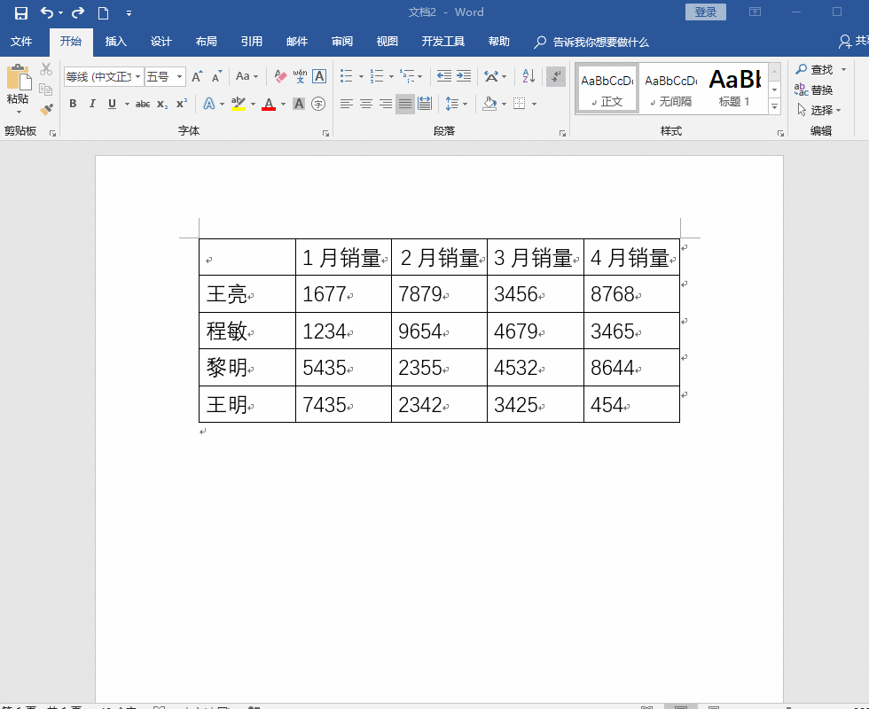Enable justified text alignment
869x709 pixels.
[404, 105]
